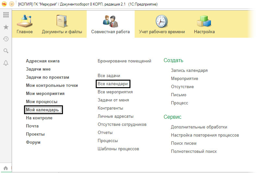Open the sections menu grid icon
257x173 pixels.
(6, 15)
